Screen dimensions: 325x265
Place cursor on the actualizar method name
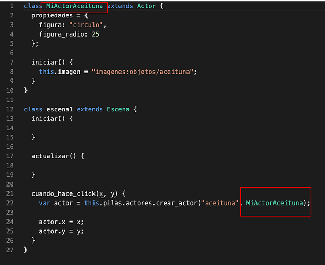coord(52,156)
